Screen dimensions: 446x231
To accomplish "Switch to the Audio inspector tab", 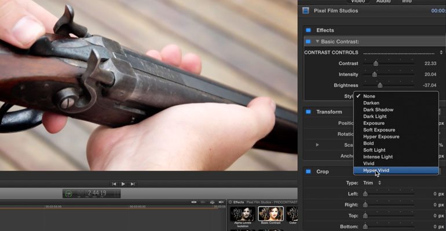I will tap(383, 1).
